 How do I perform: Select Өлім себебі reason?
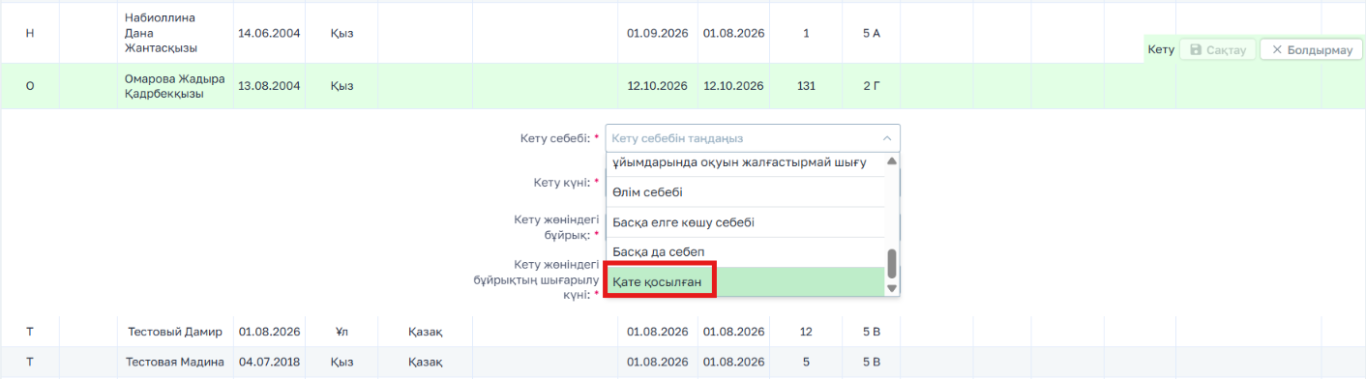[745, 192]
